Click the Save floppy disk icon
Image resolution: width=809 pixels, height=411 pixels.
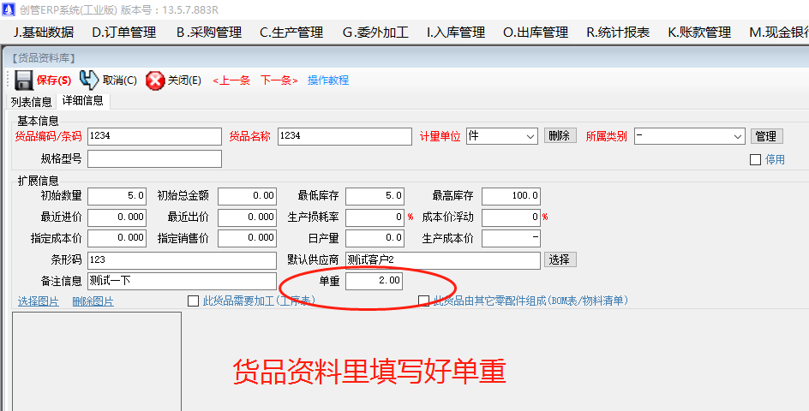pyautogui.click(x=24, y=80)
